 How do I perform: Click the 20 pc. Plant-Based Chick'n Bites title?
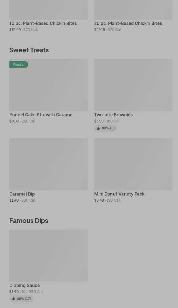click(x=128, y=23)
